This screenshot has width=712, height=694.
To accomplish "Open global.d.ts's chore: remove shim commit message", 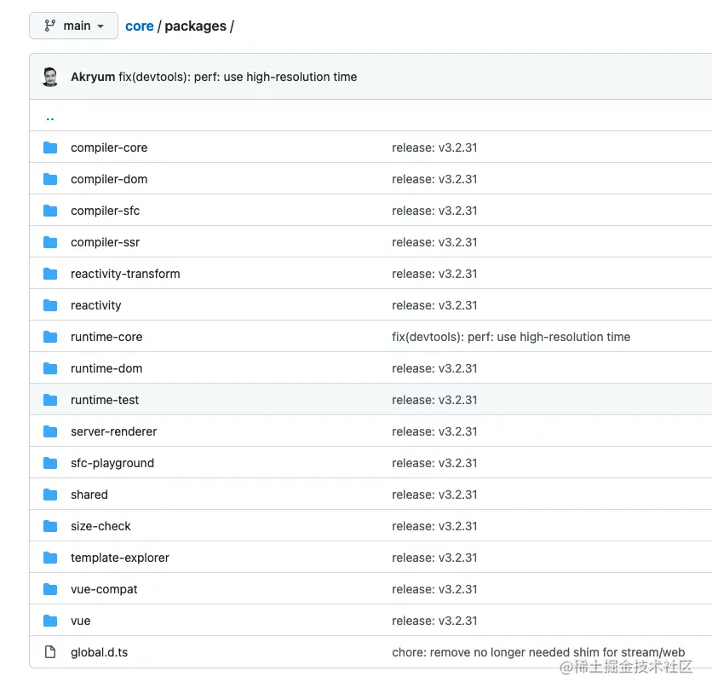I will (x=538, y=652).
